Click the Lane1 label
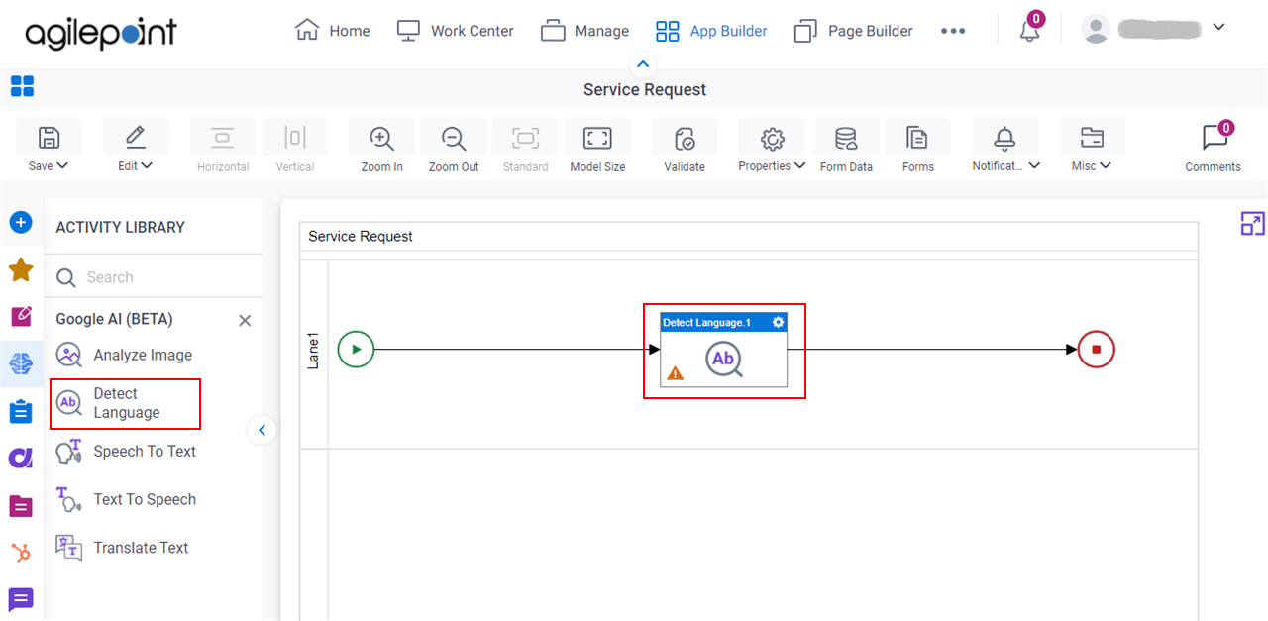The image size is (1268, 621). coord(313,353)
